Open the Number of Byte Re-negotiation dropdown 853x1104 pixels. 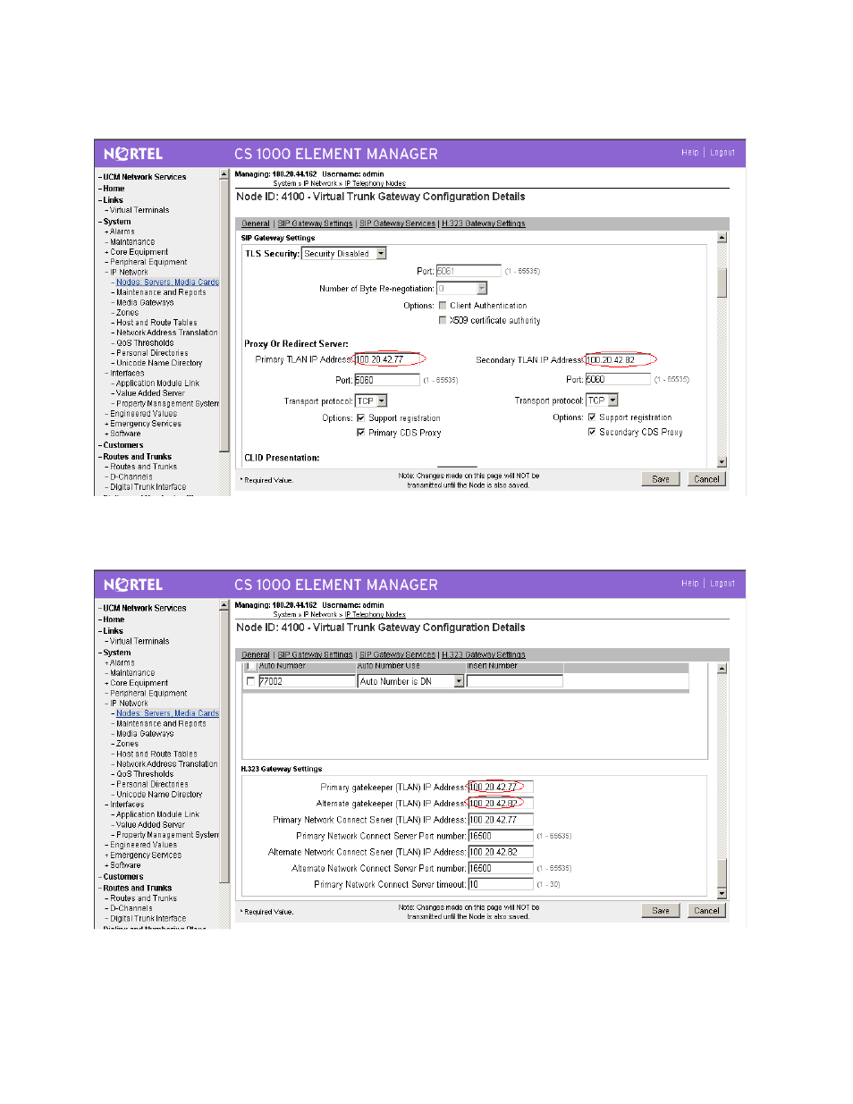[461, 289]
